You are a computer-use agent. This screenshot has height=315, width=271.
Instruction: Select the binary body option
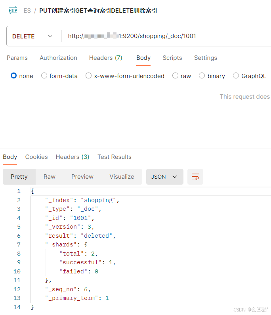coord(202,76)
